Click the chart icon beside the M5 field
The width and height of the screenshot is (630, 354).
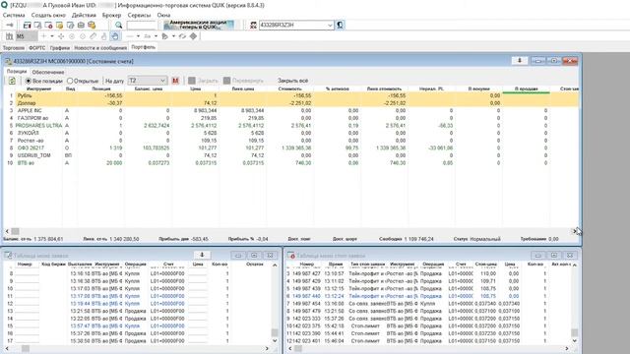[9, 36]
